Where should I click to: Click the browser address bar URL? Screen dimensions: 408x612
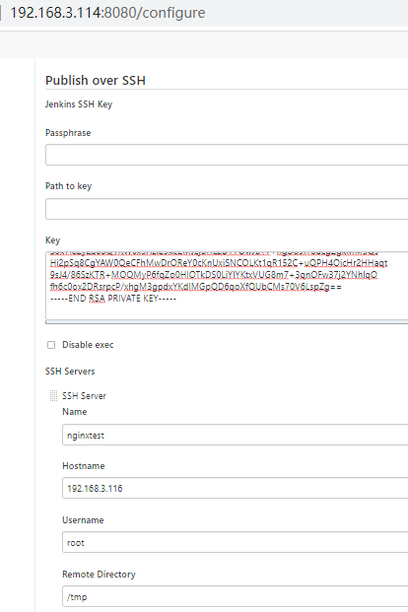pos(107,13)
